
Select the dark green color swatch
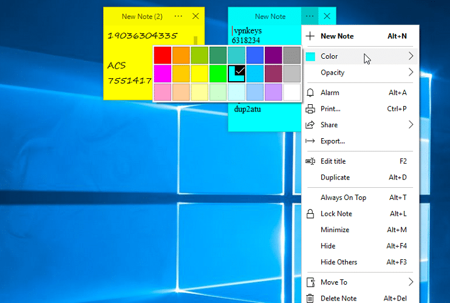(218, 55)
